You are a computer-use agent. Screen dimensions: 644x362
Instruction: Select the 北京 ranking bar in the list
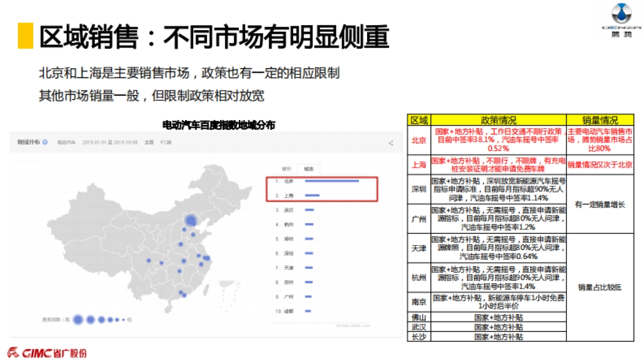[332, 181]
